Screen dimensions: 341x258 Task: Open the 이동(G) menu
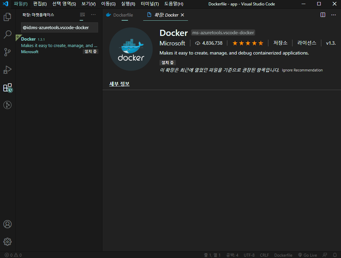point(108,4)
